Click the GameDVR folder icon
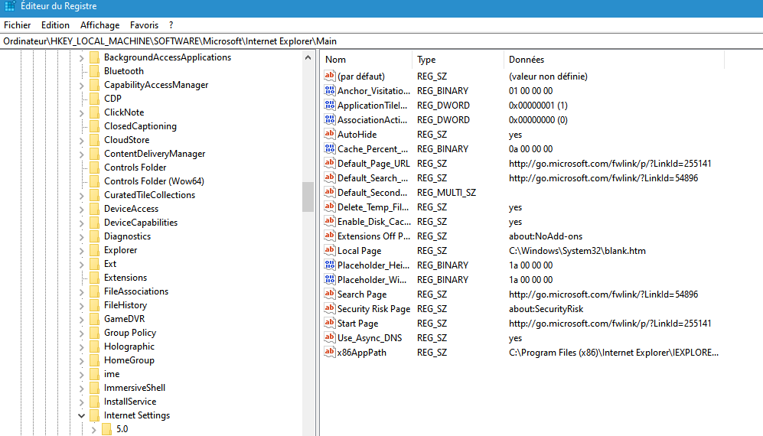The image size is (763, 436). click(x=95, y=319)
